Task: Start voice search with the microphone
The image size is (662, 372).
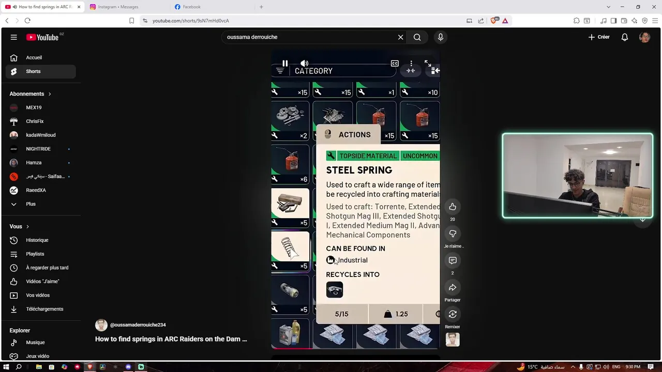Action: [441, 37]
